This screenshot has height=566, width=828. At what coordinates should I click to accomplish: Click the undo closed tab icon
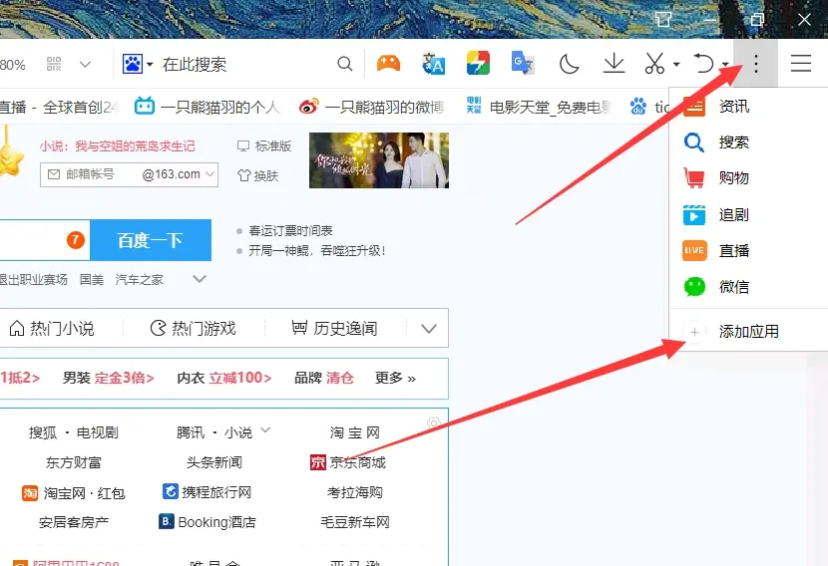click(704, 64)
